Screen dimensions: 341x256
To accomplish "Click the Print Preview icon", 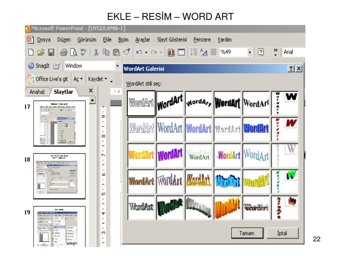I will pos(74,52).
